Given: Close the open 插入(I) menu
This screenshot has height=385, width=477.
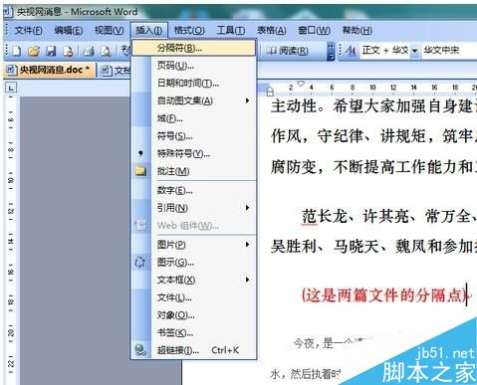Looking at the screenshot, I should (x=149, y=31).
